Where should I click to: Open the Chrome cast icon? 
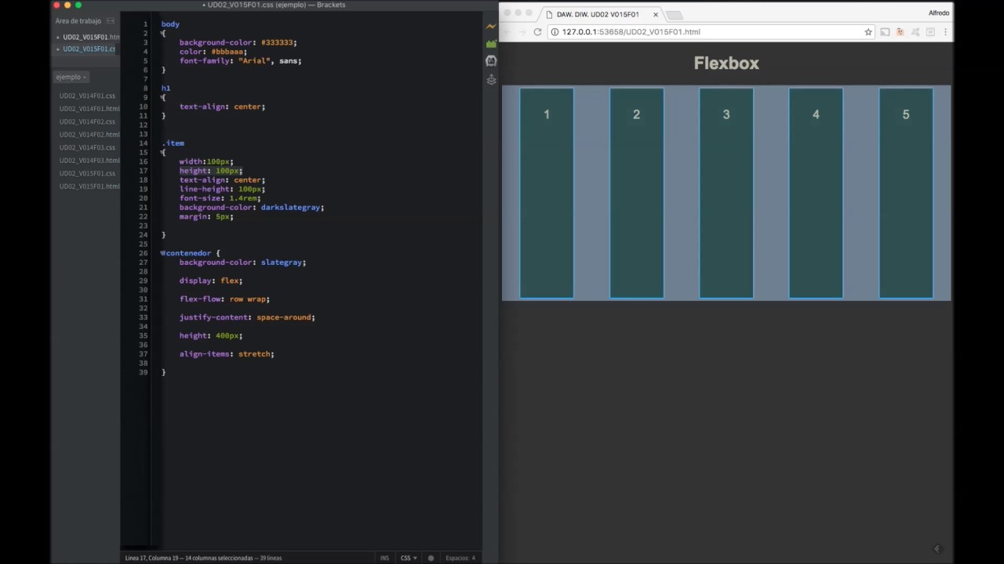point(885,32)
